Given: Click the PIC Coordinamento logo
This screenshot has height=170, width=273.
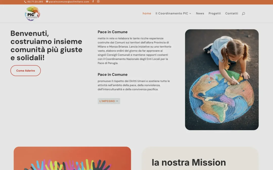Looking at the screenshot, I should pos(32,13).
